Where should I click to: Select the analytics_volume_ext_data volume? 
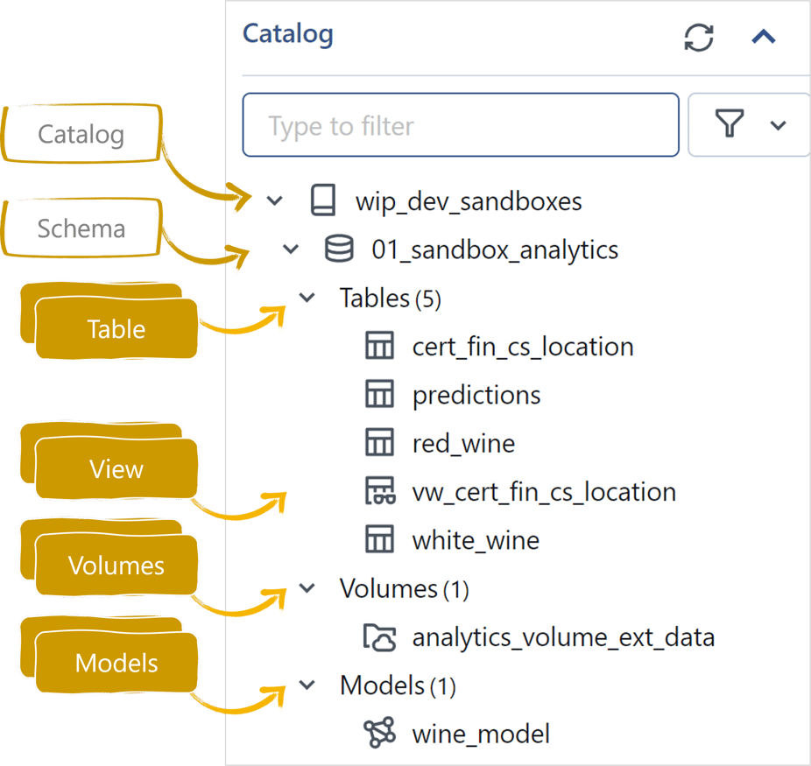pos(563,637)
